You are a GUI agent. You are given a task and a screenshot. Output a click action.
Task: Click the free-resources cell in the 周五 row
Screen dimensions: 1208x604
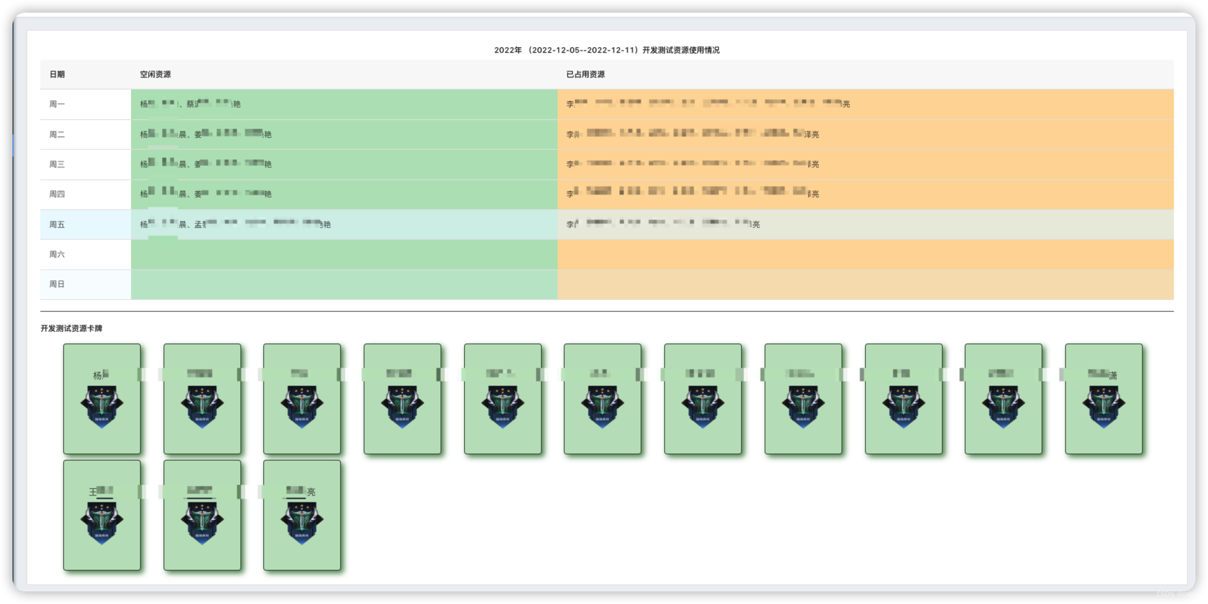[344, 224]
